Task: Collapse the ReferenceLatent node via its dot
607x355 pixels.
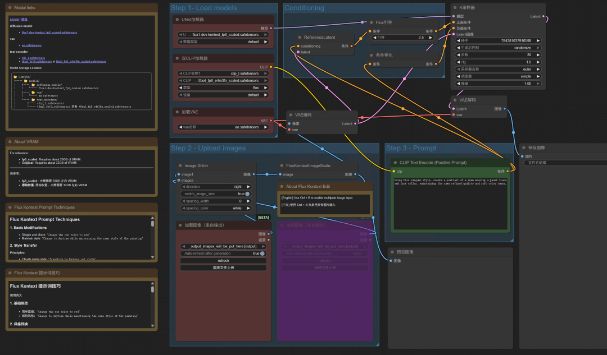Action: pyautogui.click(x=300, y=38)
